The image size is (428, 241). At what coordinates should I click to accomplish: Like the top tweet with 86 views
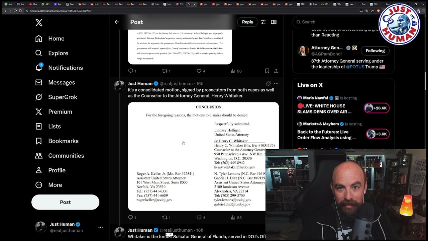(199, 71)
